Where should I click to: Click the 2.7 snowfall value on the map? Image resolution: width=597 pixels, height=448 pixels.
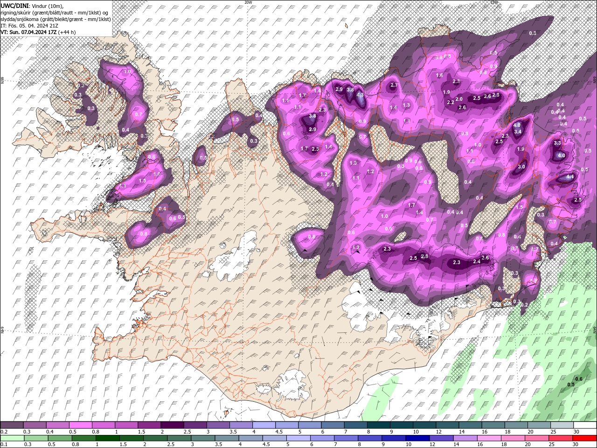point(394,85)
